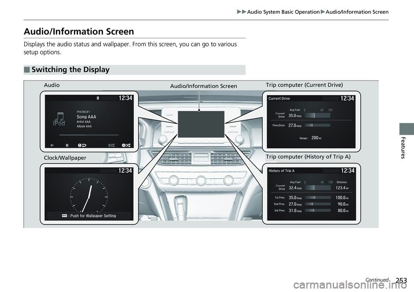Click the right audio knob on dashboard
Image resolution: width=414 pixels, height=292 pixels.
239,139
